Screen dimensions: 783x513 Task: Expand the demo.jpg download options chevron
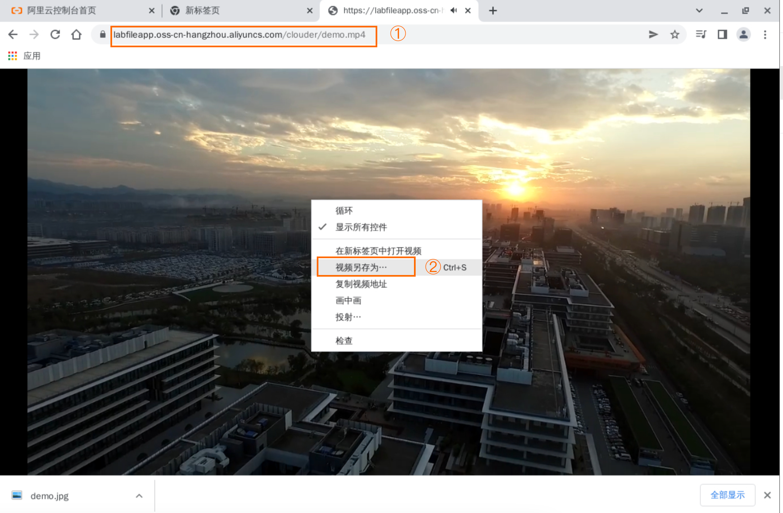pos(139,496)
